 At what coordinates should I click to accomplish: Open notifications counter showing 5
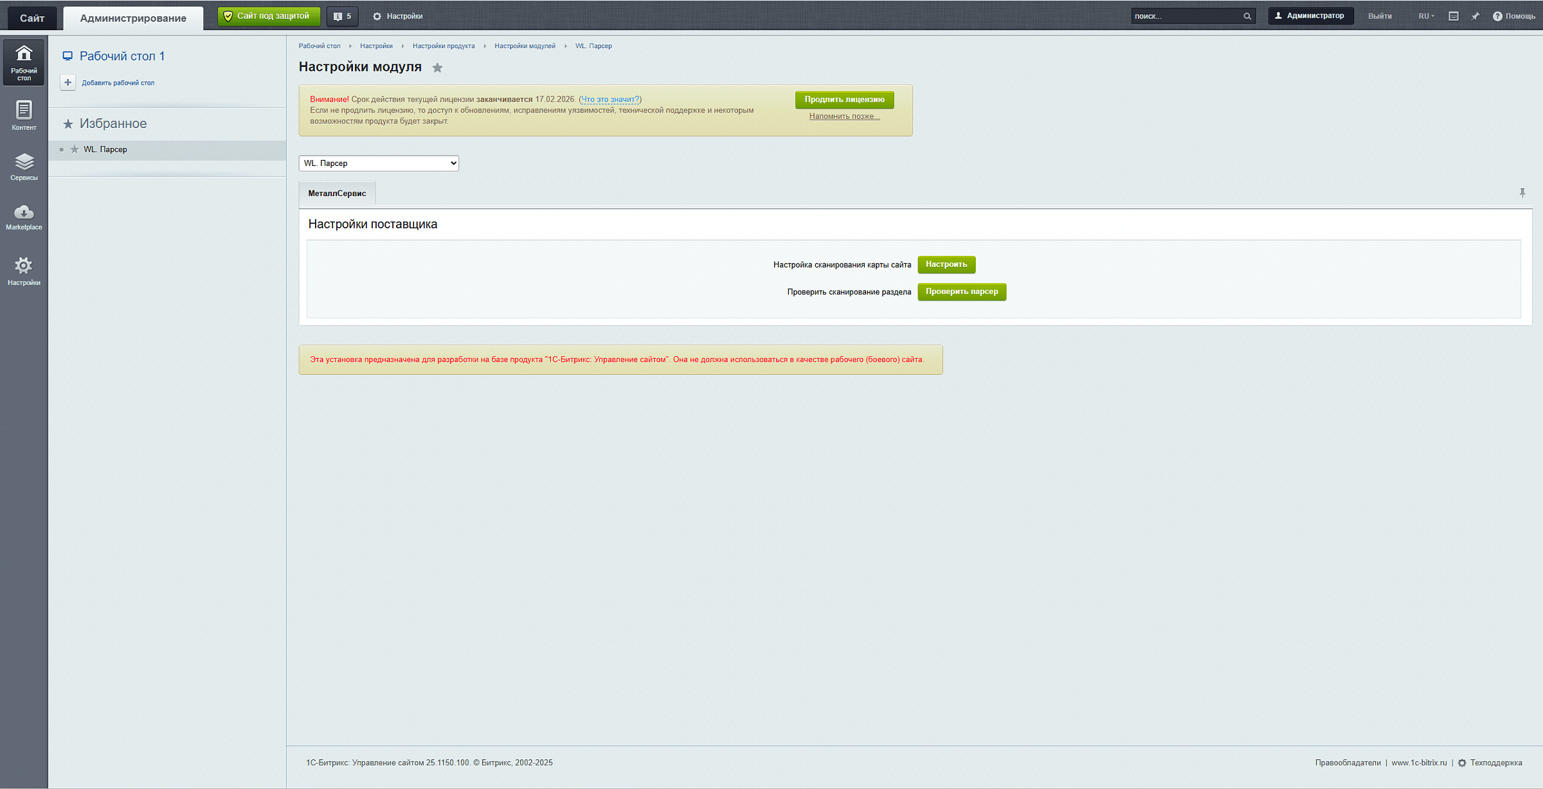click(x=342, y=16)
